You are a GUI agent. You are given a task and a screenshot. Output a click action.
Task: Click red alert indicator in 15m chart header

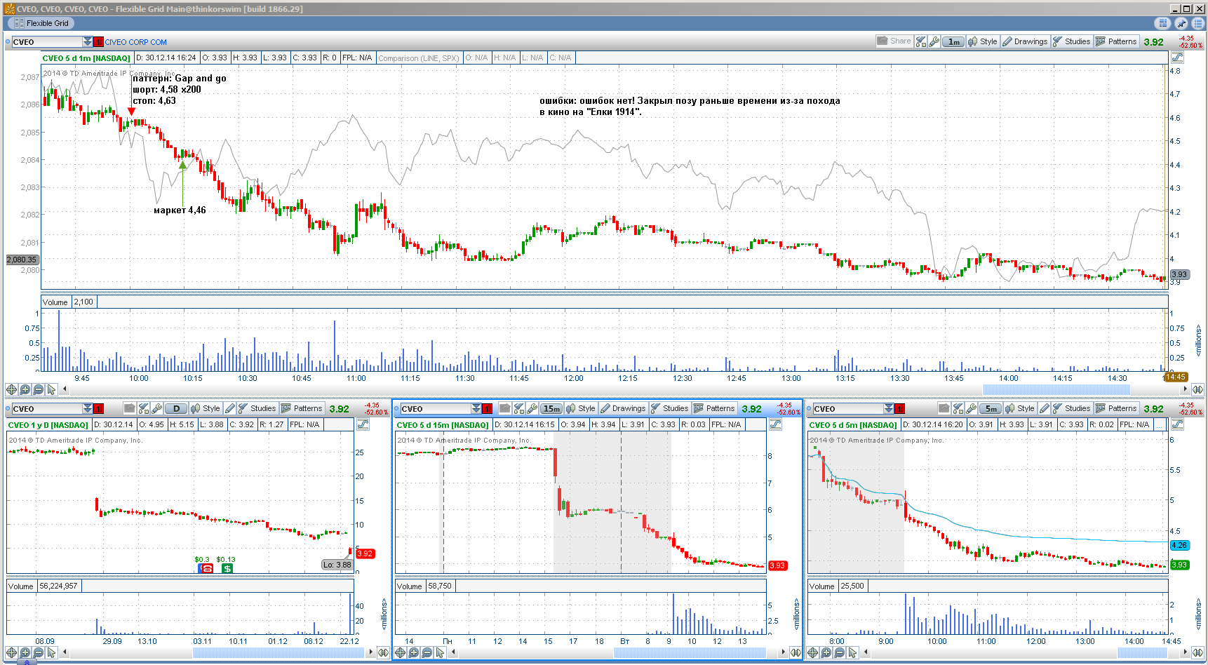487,409
